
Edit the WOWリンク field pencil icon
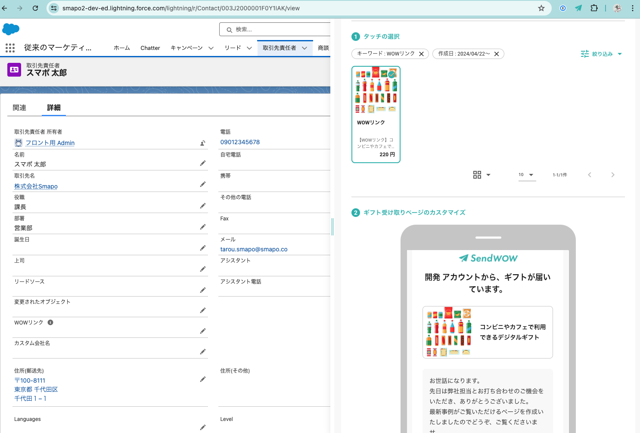[202, 331]
